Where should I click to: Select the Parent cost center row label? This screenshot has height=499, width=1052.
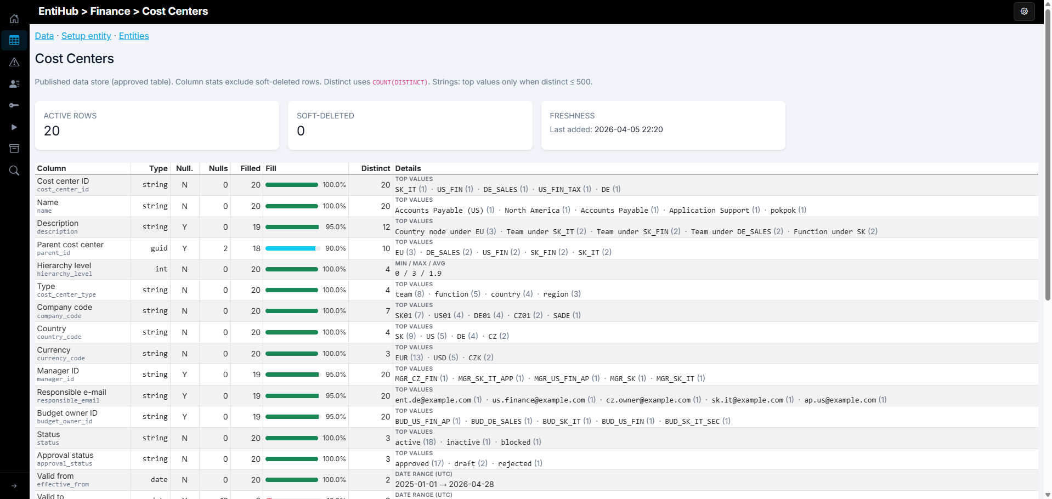(70, 245)
